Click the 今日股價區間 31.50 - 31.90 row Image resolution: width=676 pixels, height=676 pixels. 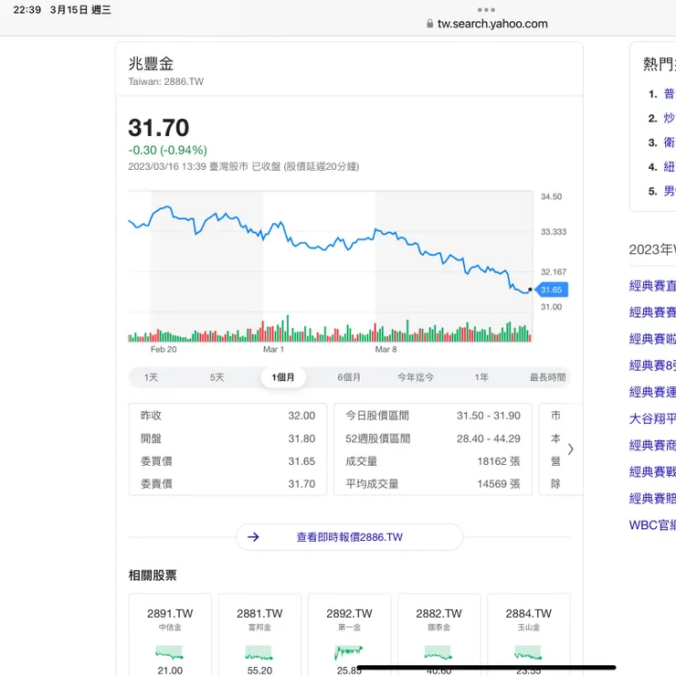click(433, 416)
